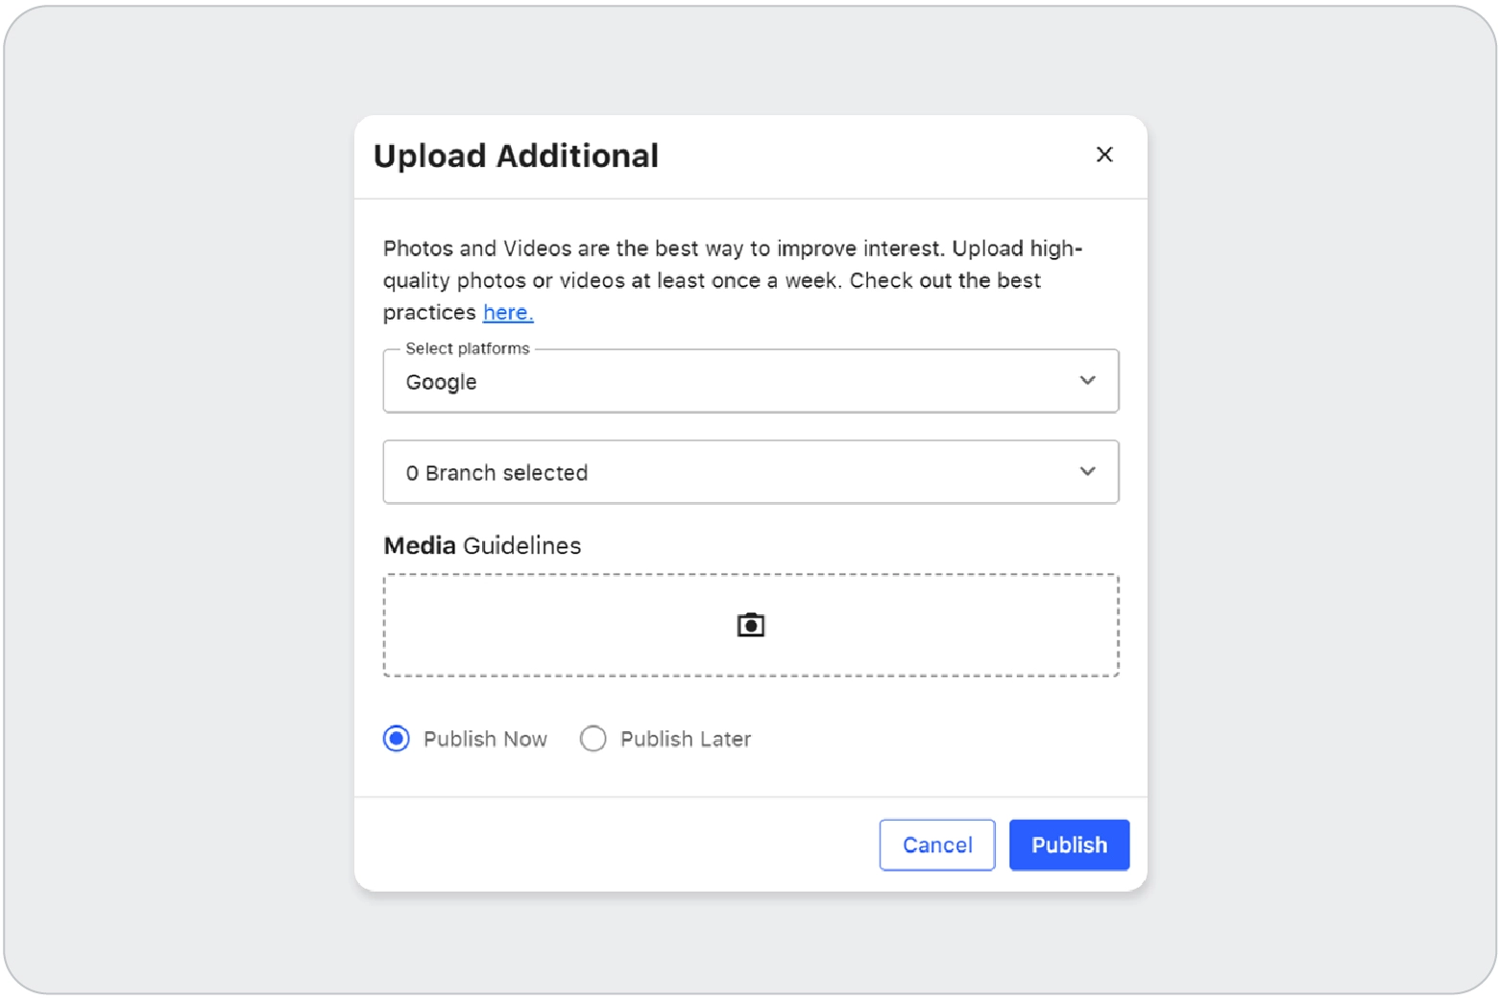Click the bold Media heading
This screenshot has height=1000, width=1500.
(420, 546)
